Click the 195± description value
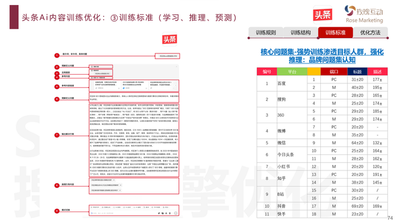 point(377,87)
